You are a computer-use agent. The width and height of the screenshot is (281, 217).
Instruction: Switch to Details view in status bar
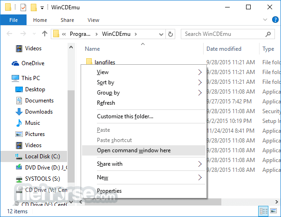click(263, 211)
